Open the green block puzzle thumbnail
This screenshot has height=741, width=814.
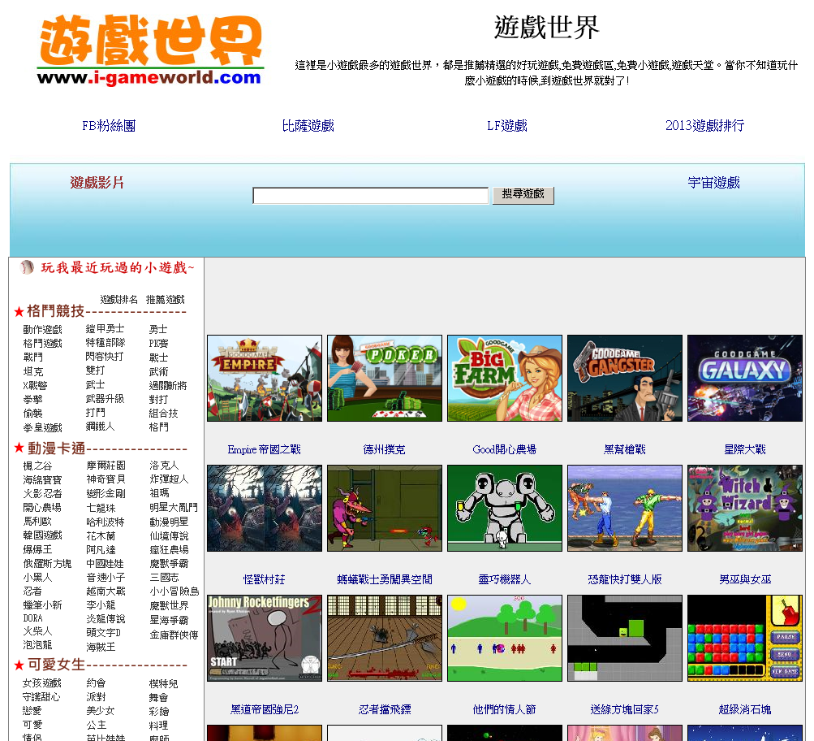click(x=625, y=638)
